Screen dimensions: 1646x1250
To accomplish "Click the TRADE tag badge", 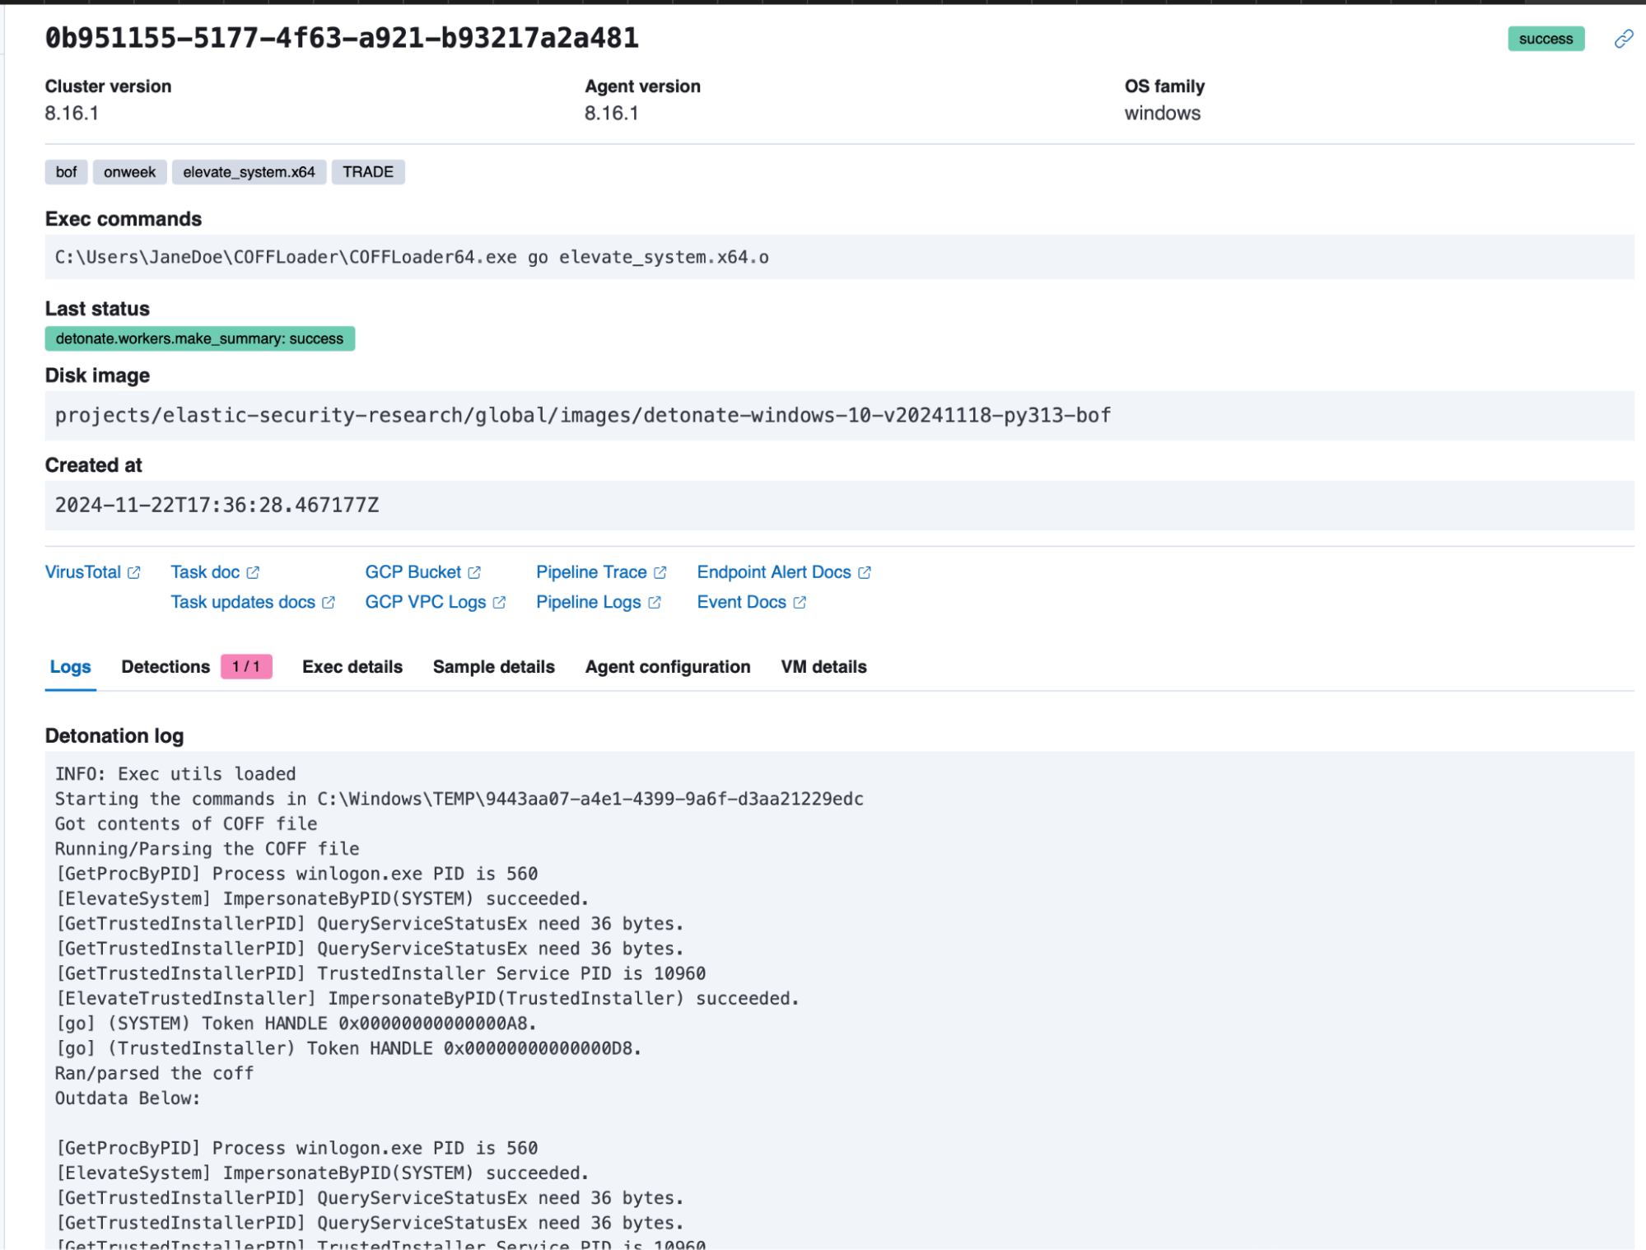I will tap(367, 172).
